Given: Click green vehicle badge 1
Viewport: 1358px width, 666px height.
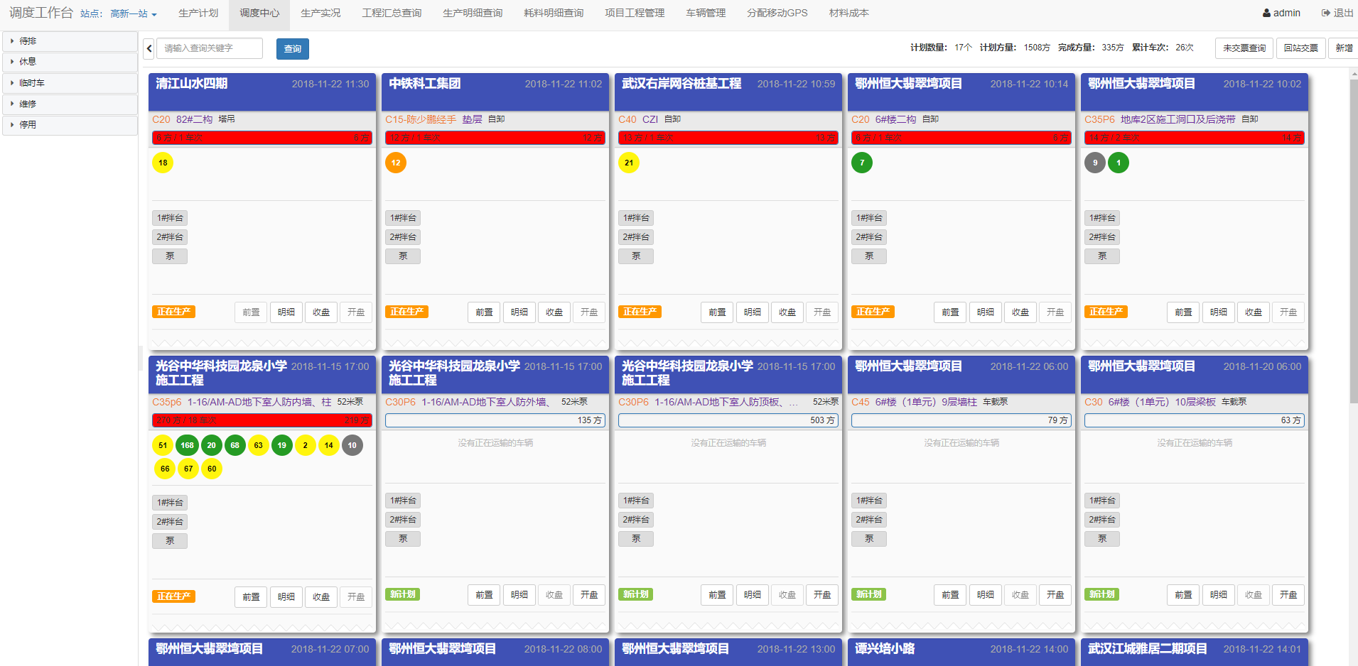Looking at the screenshot, I should [x=1119, y=163].
